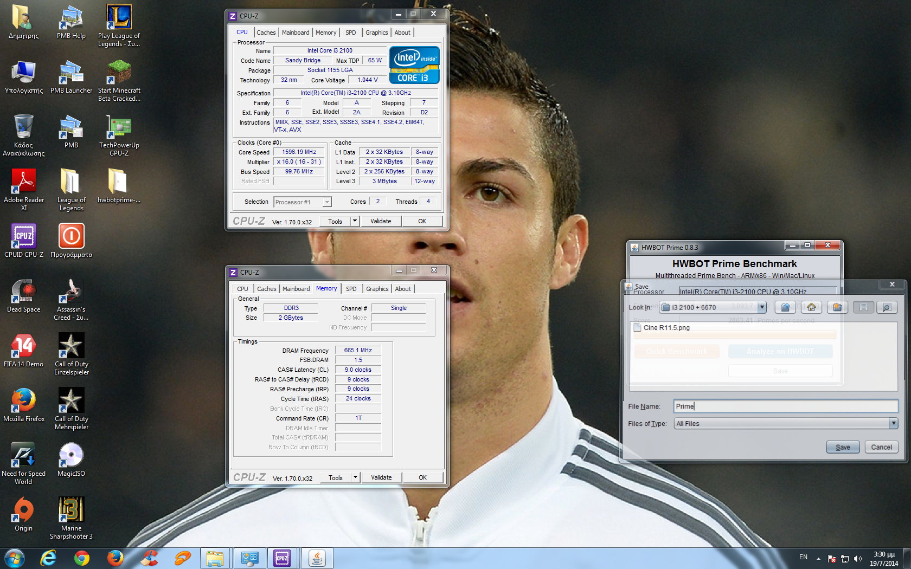Open the Recycle Bin (Κάδος Ανακύκλωσης)
The width and height of the screenshot is (911, 569).
(x=24, y=135)
